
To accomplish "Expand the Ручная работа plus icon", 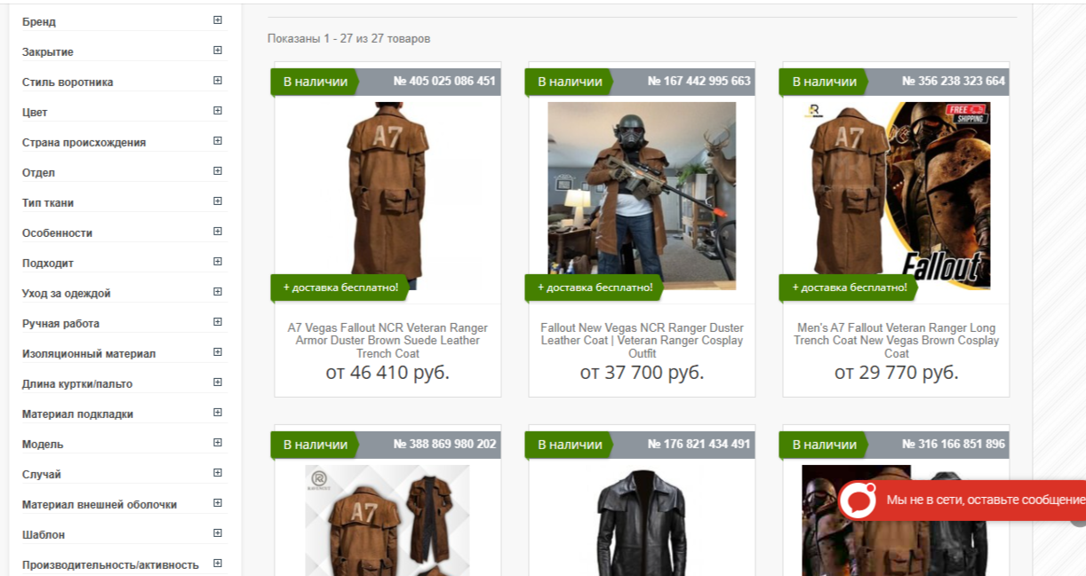I will click(x=218, y=321).
